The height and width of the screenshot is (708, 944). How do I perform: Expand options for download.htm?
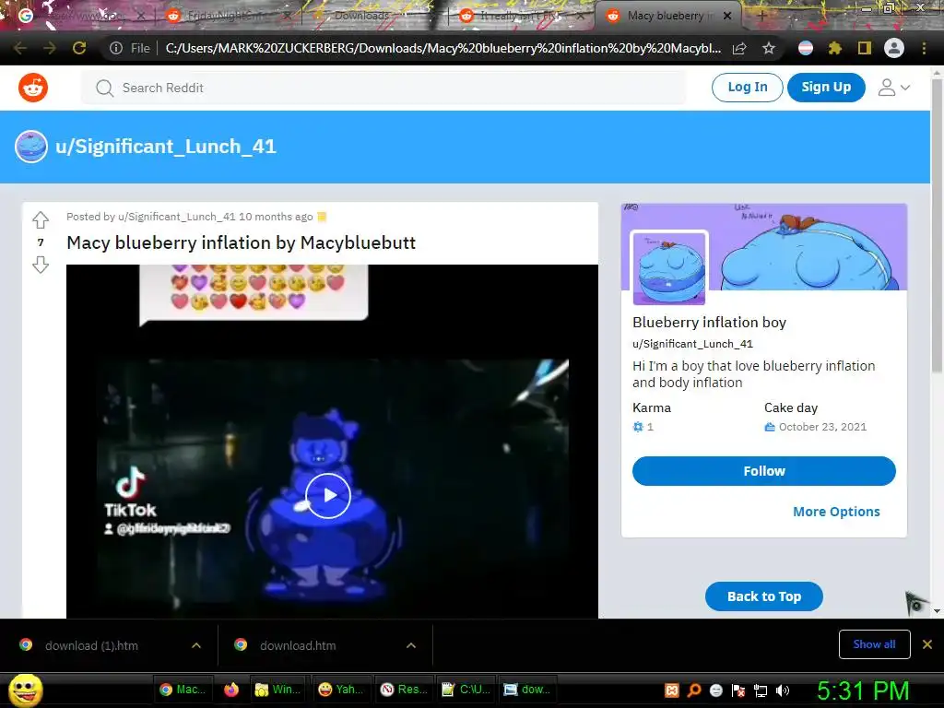(411, 645)
